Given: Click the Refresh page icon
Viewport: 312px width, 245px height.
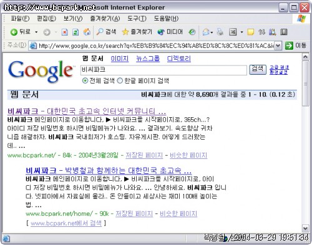Looking at the screenshot, I should 76,32.
